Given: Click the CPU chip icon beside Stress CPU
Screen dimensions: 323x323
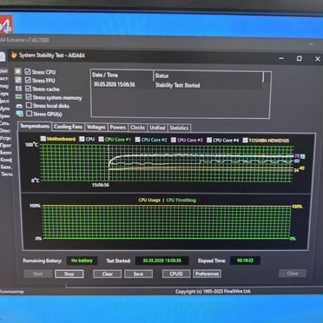Looking at the screenshot, I should (x=18, y=71).
